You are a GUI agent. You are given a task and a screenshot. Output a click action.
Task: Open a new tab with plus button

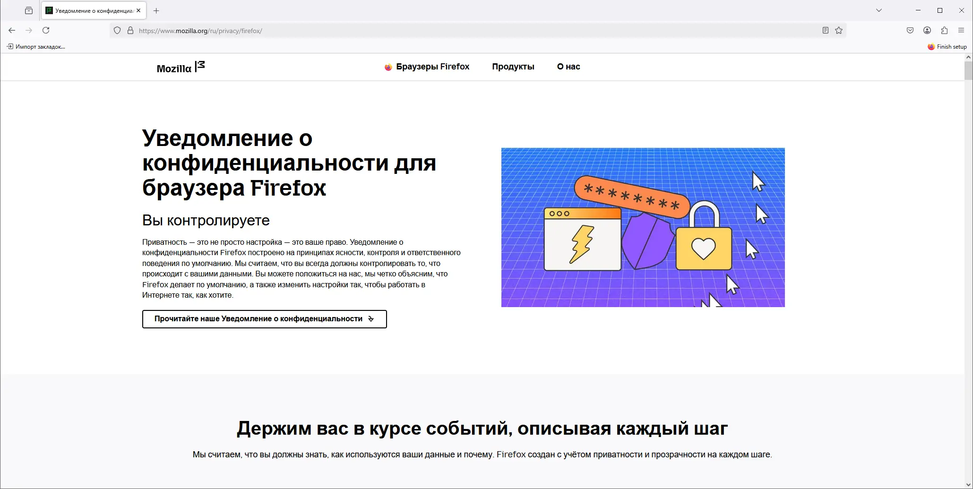pos(156,10)
